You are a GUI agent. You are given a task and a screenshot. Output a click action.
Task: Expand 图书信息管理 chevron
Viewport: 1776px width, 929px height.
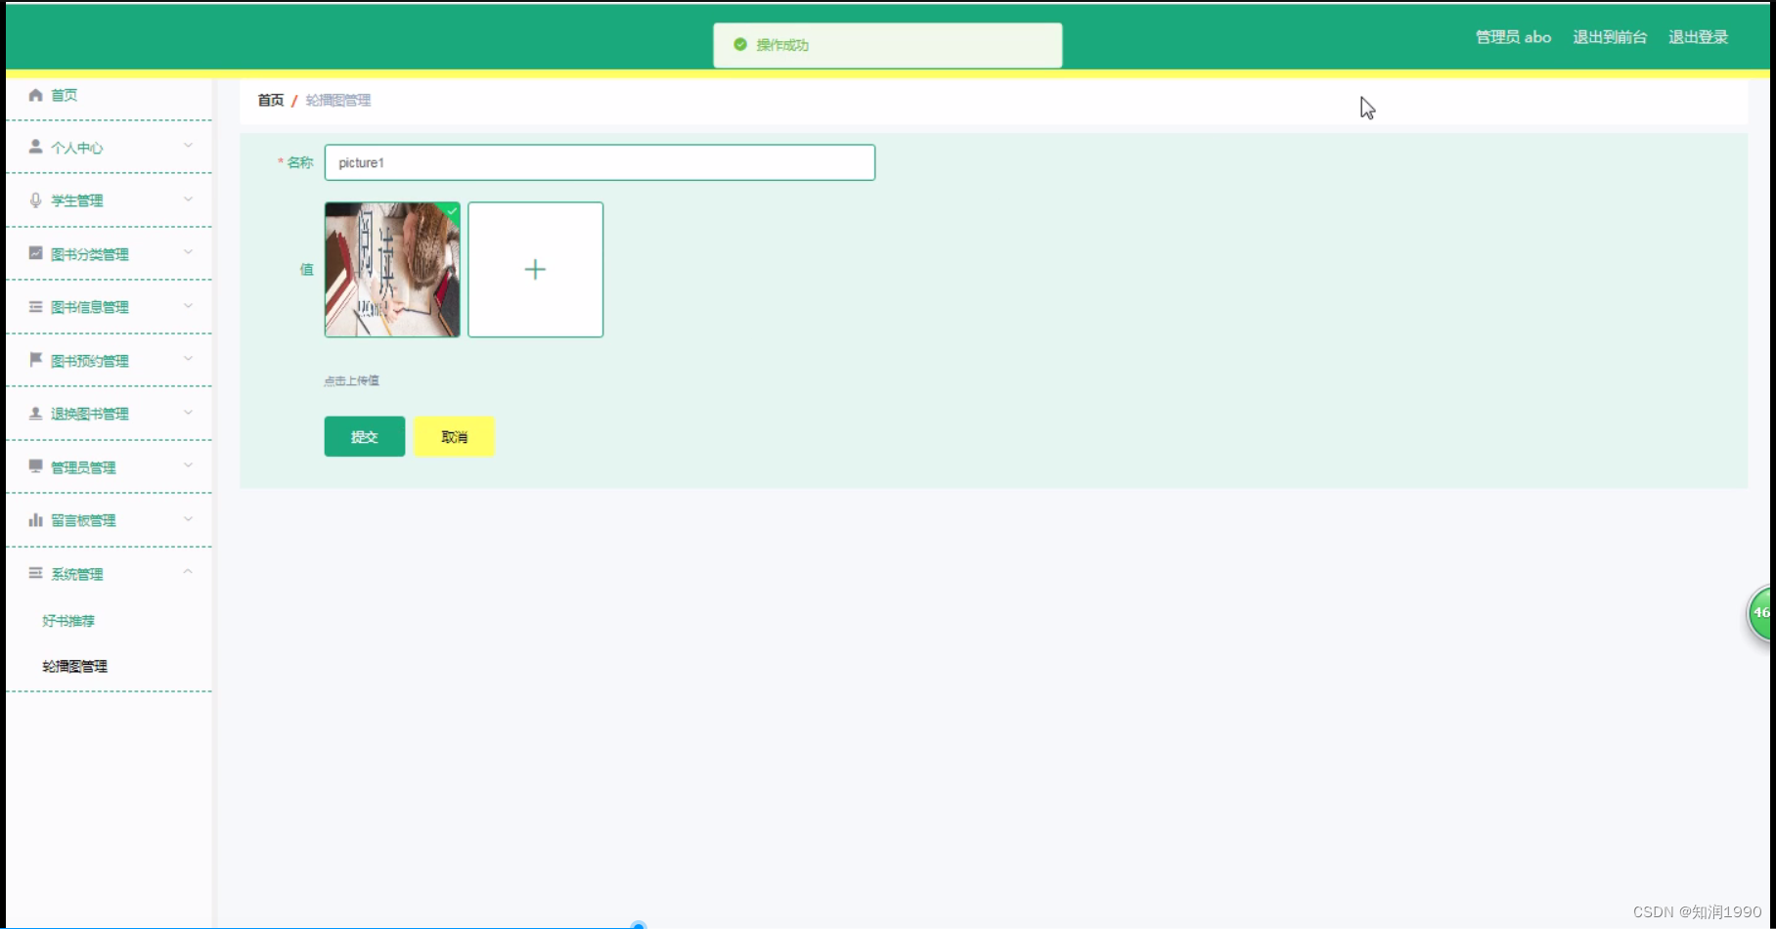pyautogui.click(x=188, y=306)
